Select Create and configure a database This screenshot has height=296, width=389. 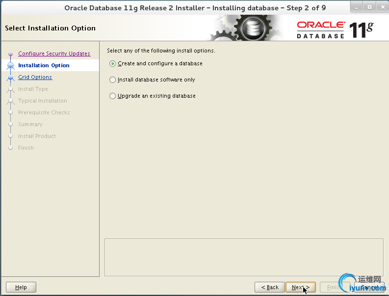tap(156, 64)
